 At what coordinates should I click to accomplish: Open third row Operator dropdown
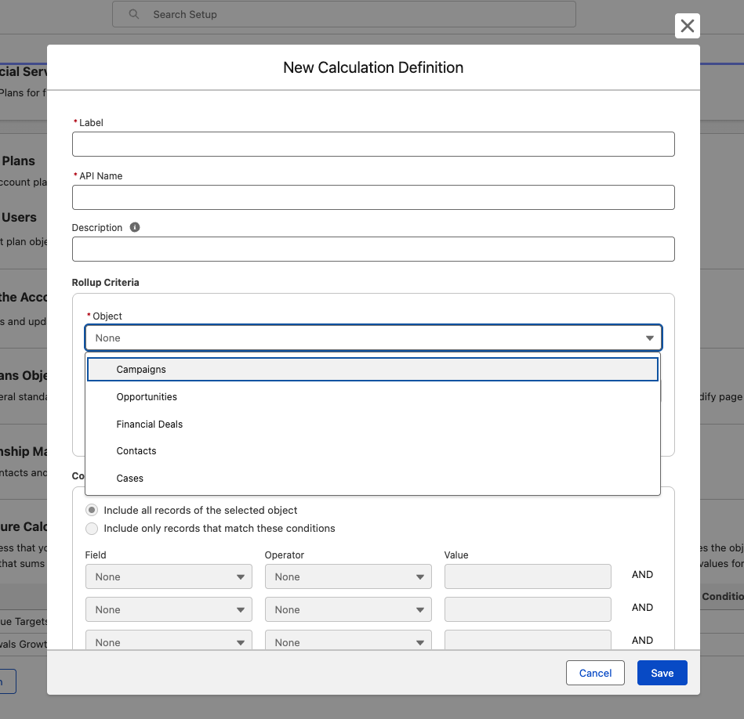point(348,641)
